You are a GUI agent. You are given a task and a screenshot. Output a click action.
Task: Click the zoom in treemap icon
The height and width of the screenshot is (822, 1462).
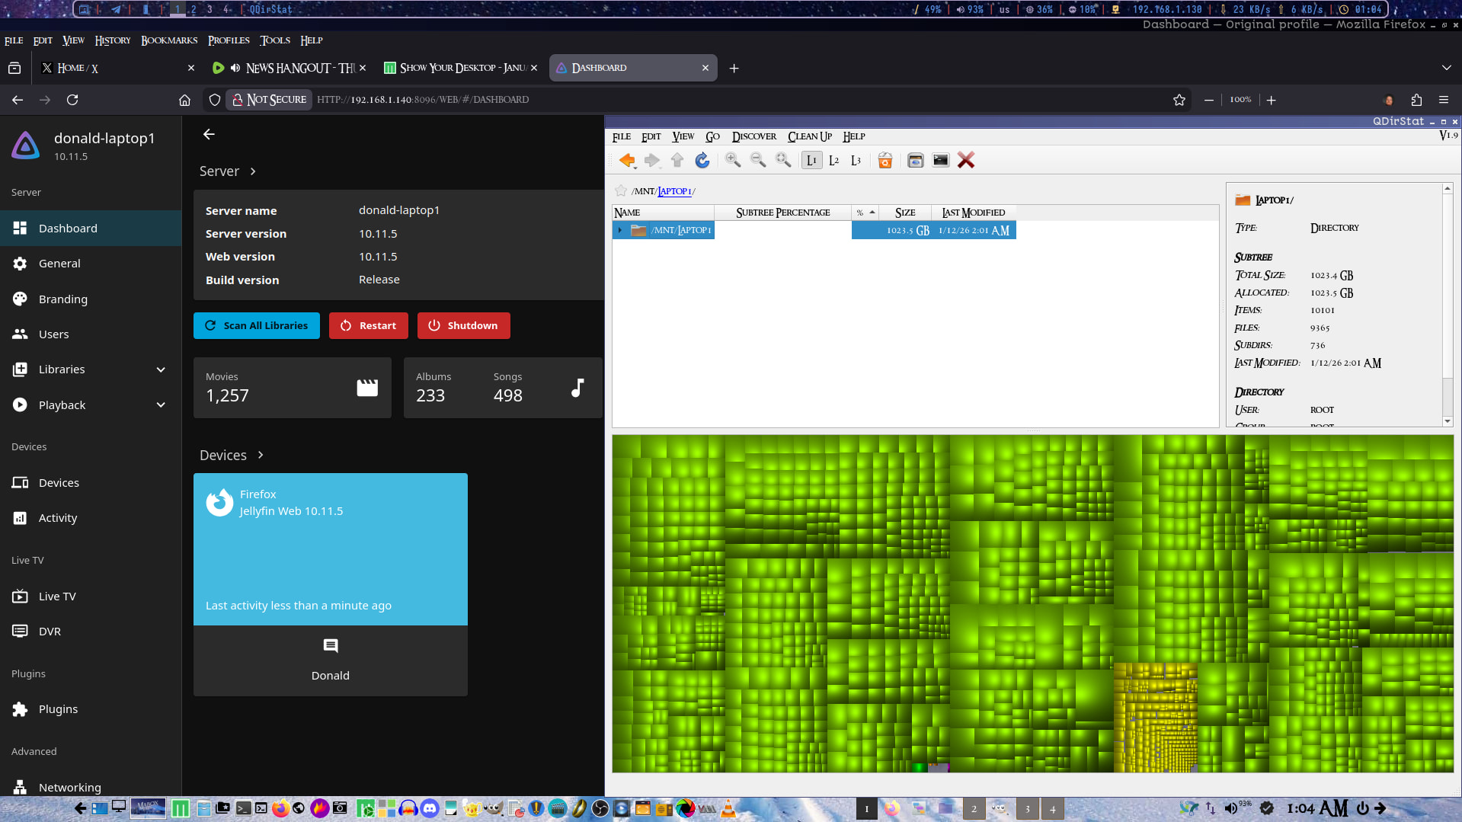[732, 160]
